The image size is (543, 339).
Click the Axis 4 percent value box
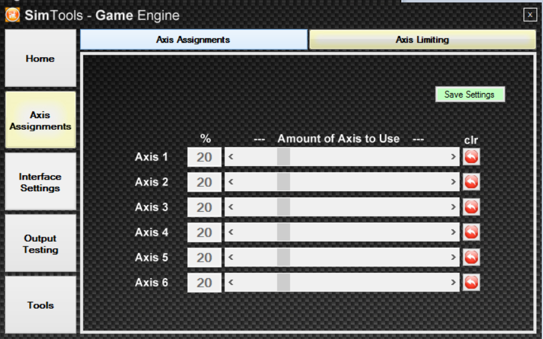tap(204, 232)
